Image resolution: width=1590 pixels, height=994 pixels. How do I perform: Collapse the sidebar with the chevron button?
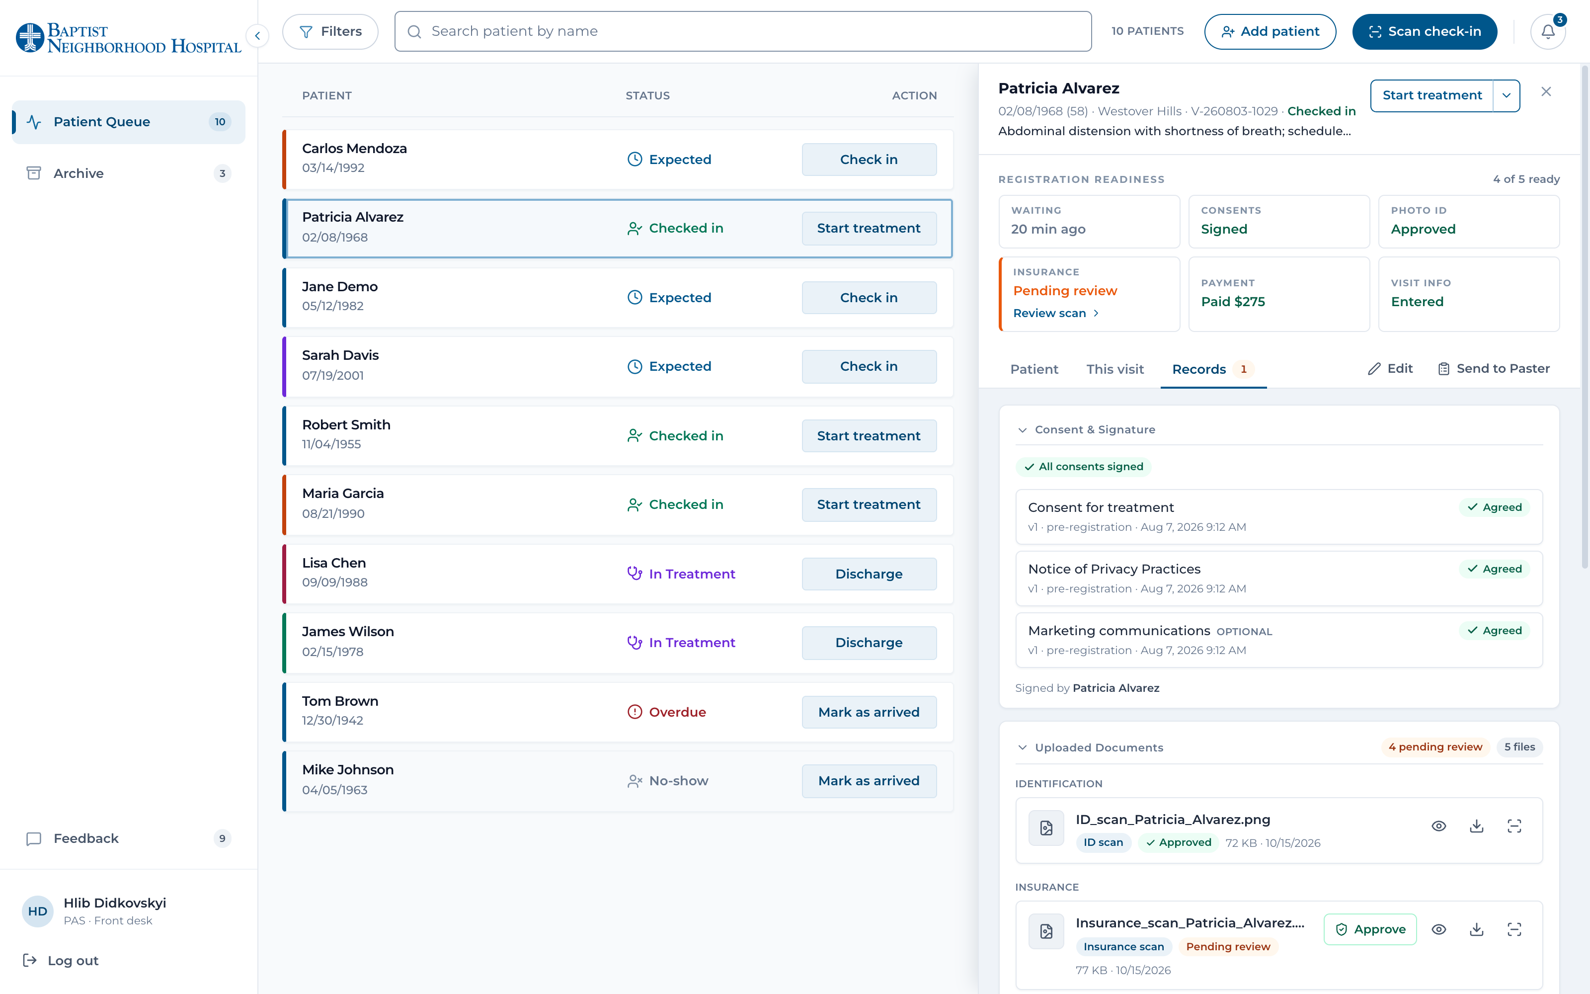coord(257,35)
